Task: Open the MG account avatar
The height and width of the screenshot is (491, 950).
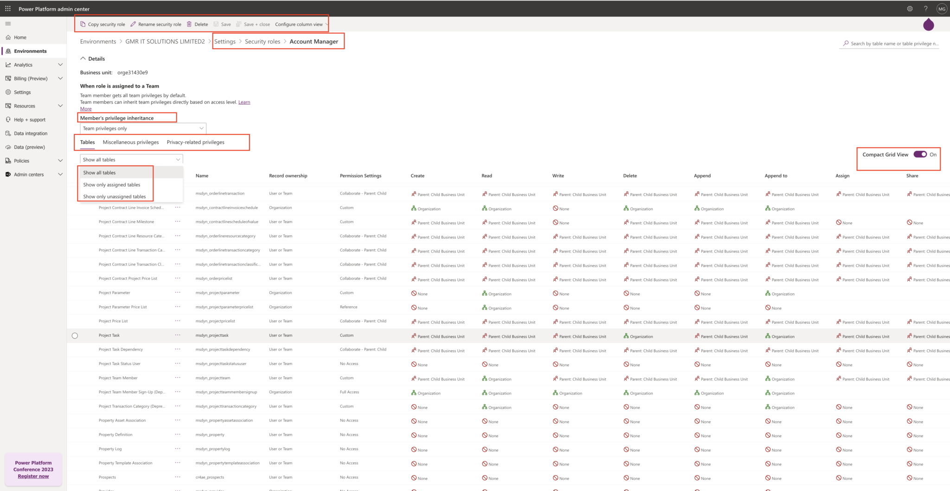Action: tap(942, 8)
